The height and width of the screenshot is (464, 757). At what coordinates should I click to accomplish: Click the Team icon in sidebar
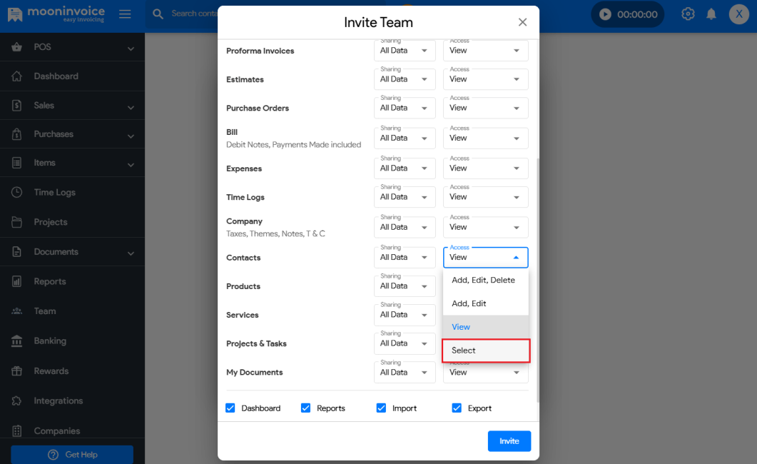coord(17,311)
